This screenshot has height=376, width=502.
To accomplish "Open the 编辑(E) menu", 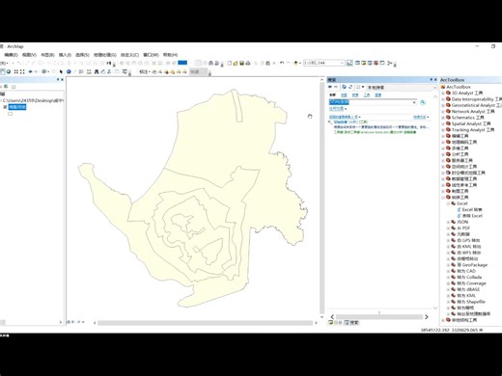I will (x=11, y=55).
